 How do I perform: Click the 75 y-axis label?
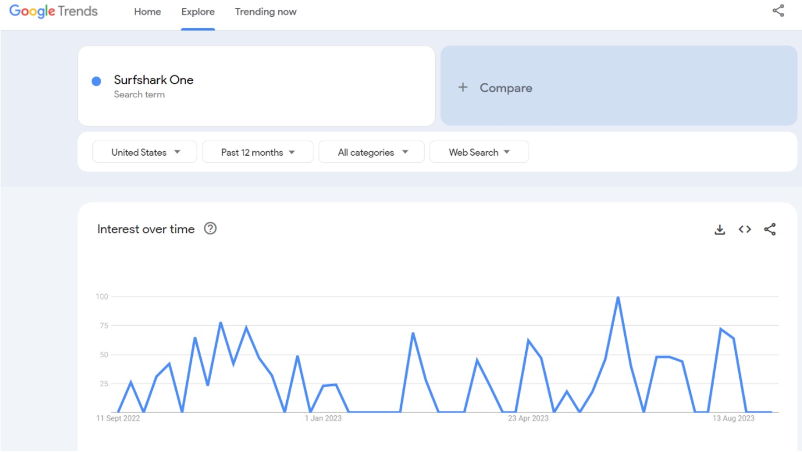[103, 326]
